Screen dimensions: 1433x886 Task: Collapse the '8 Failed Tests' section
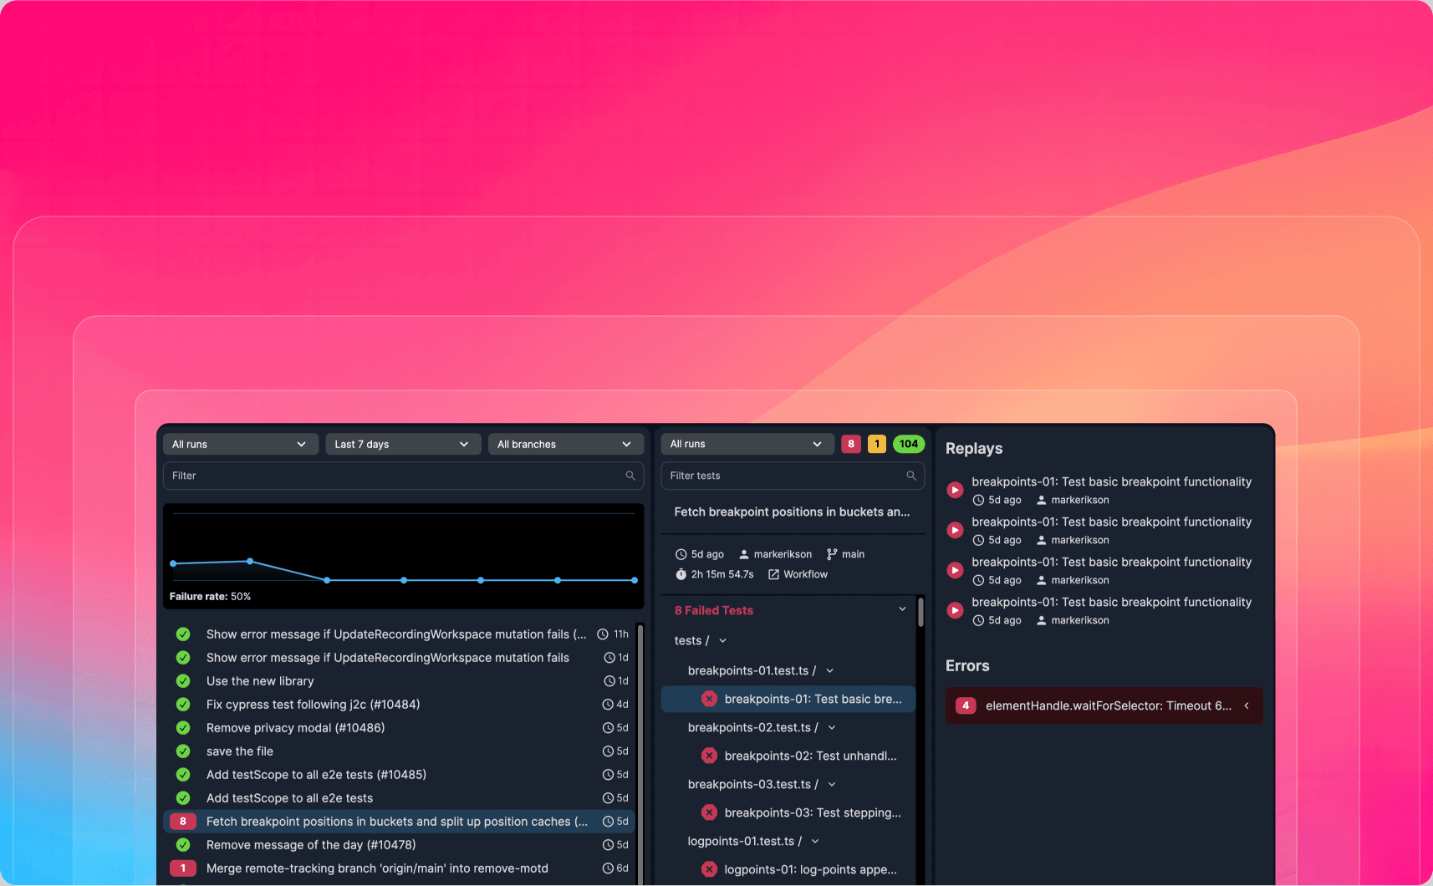click(902, 609)
